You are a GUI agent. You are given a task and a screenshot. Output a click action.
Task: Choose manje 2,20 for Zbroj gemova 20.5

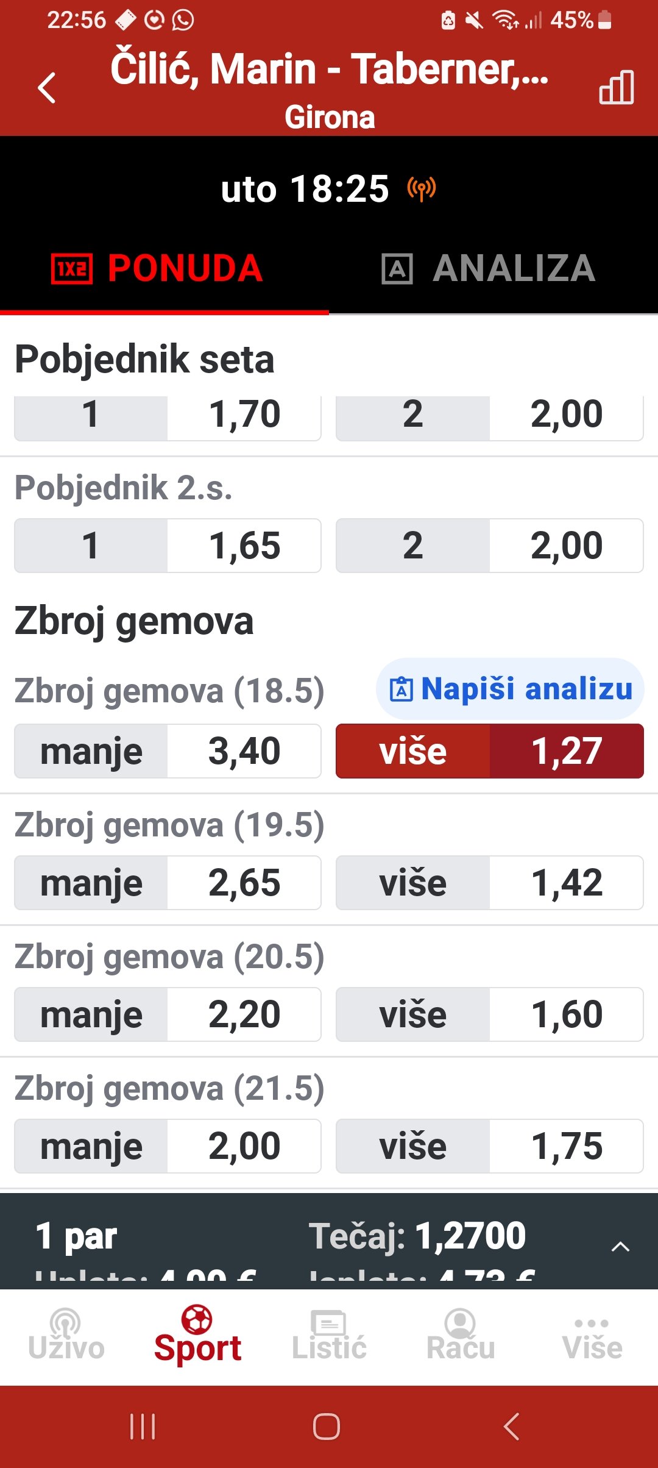click(x=168, y=1014)
